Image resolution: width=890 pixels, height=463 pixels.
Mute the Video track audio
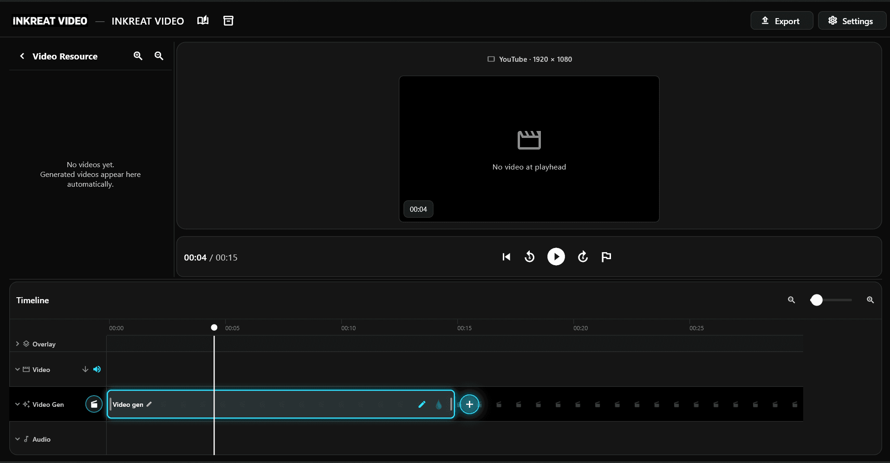[x=97, y=369]
